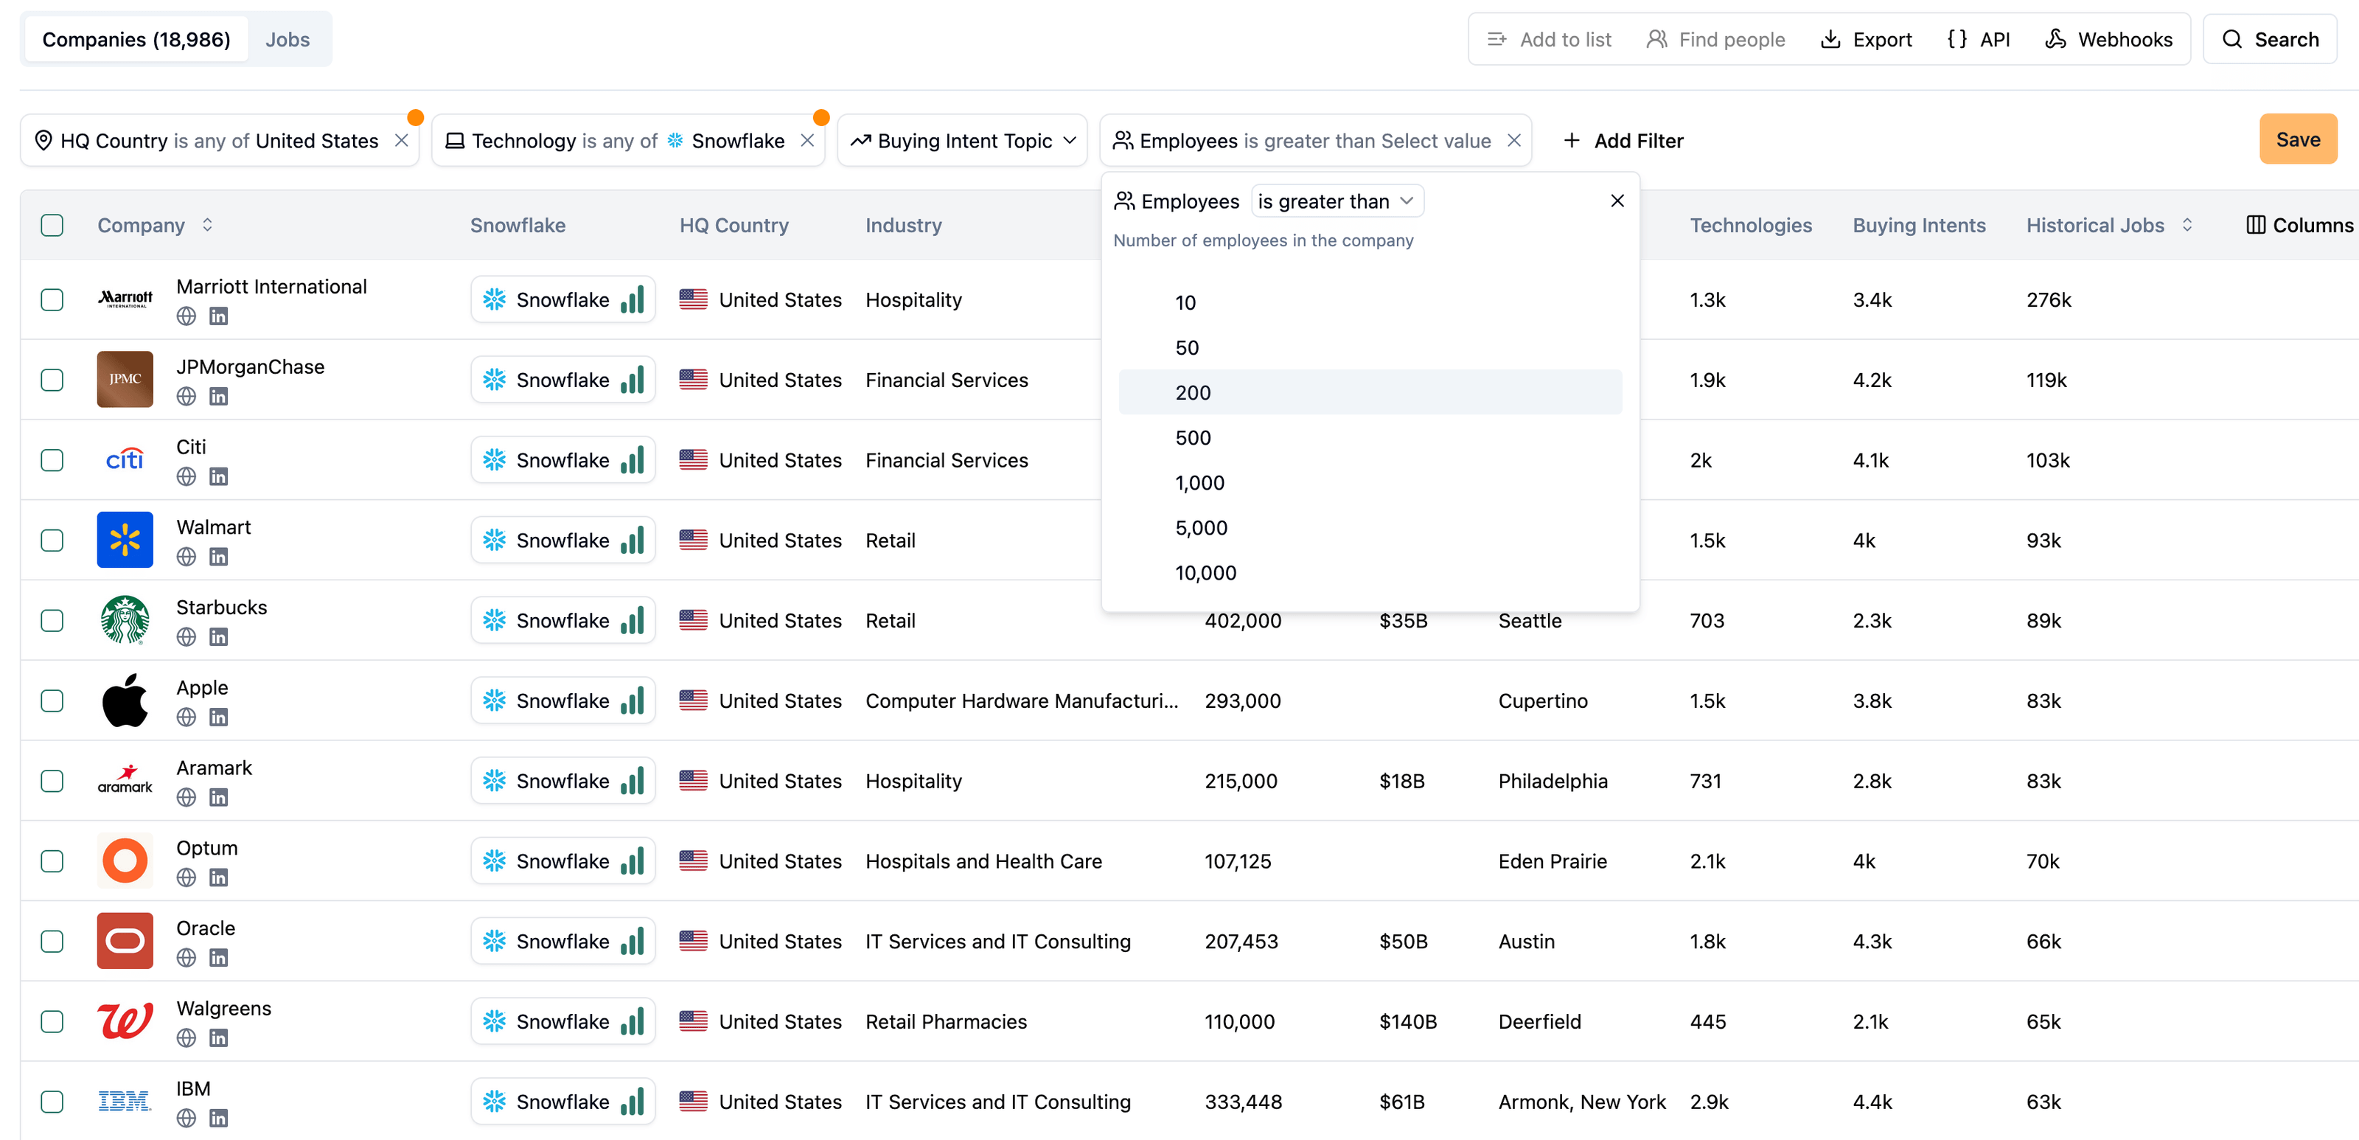This screenshot has width=2359, height=1140.
Task: Choose 50 employees option
Action: tap(1370, 347)
